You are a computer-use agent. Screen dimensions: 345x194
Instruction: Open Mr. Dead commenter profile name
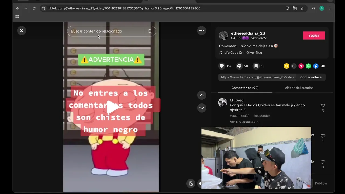point(237,100)
